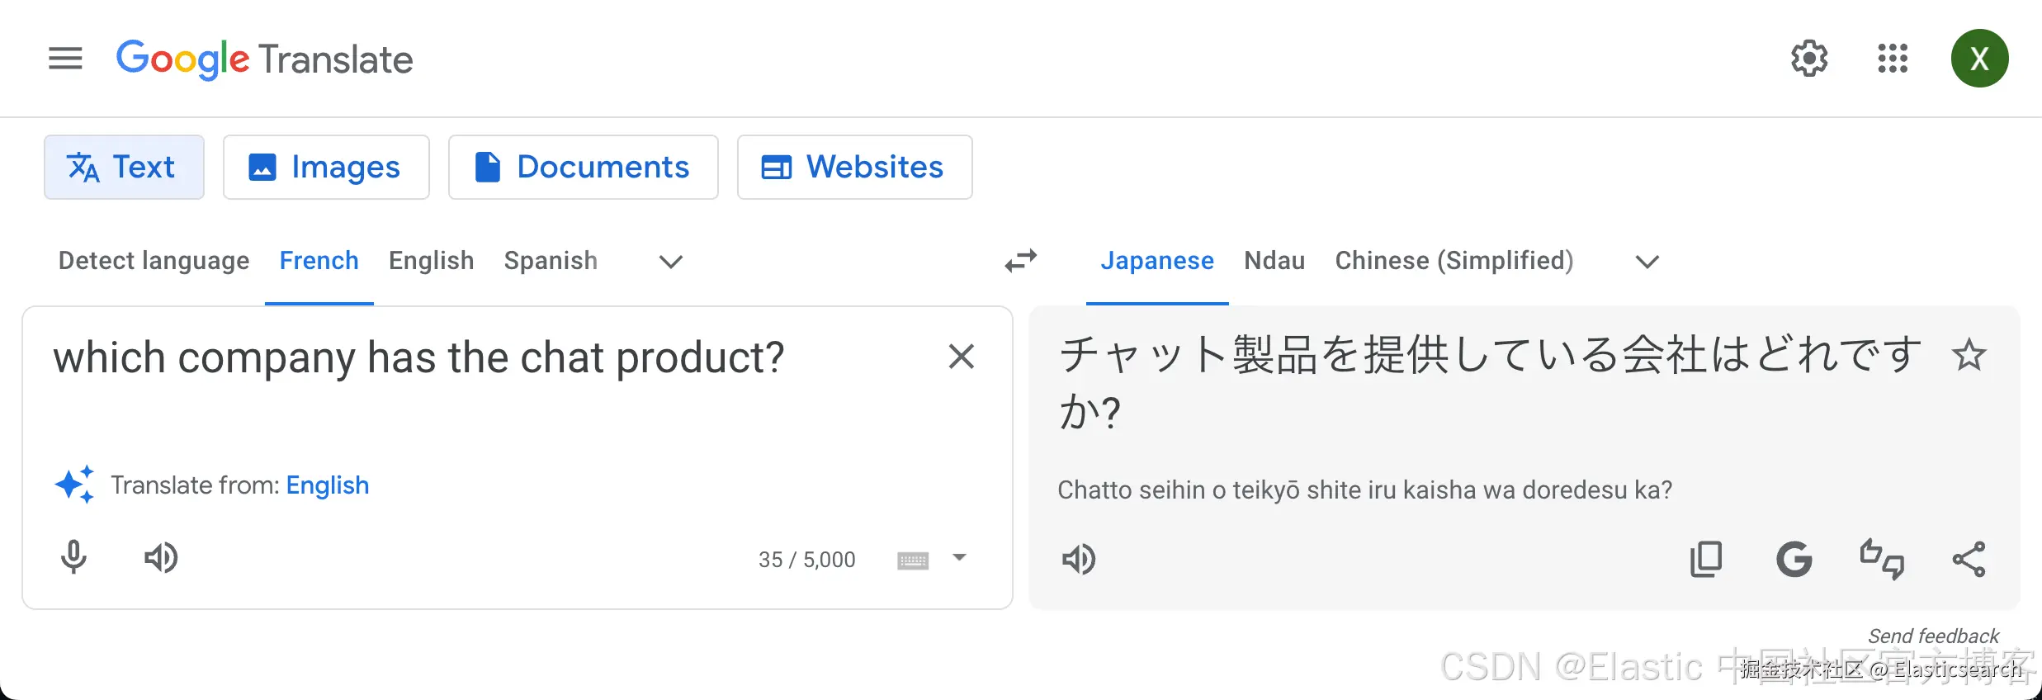Listen to the source text
Image resolution: width=2042 pixels, height=700 pixels.
tap(161, 558)
